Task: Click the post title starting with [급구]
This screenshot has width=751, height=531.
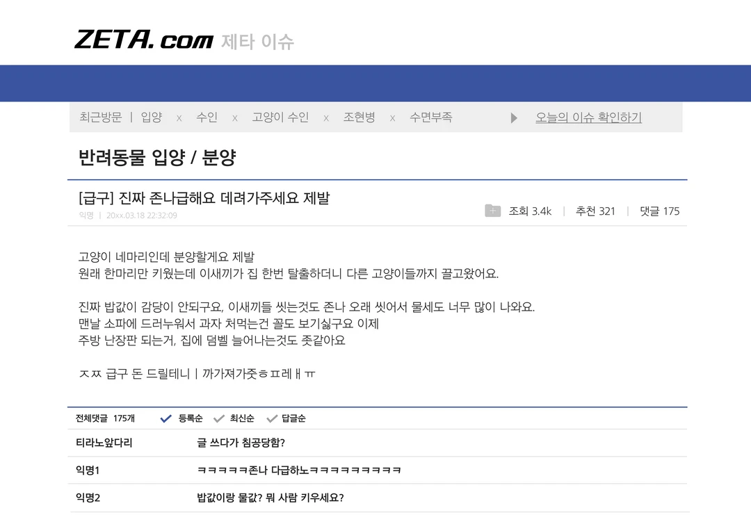Action: click(204, 198)
